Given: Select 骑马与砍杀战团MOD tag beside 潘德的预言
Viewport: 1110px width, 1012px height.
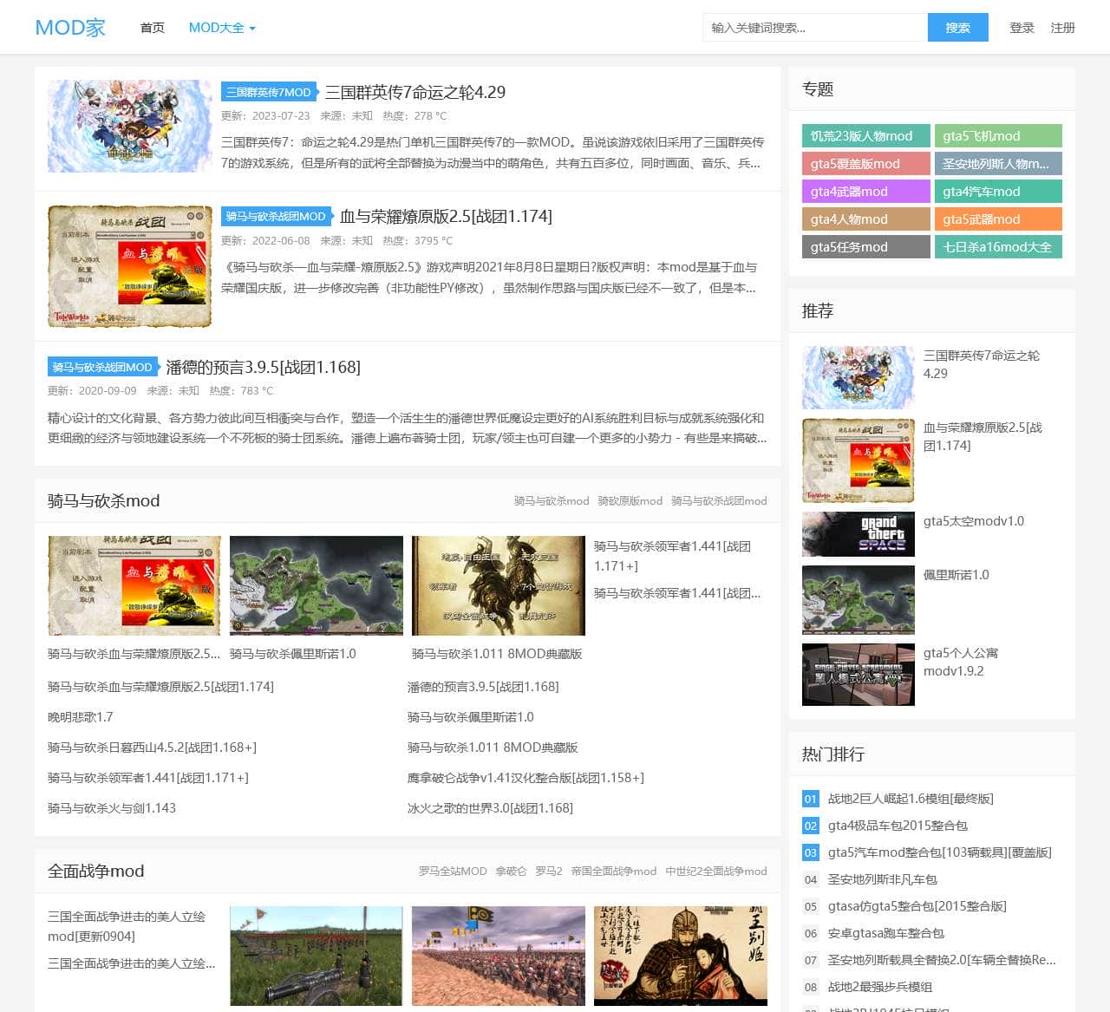Looking at the screenshot, I should tap(102, 367).
